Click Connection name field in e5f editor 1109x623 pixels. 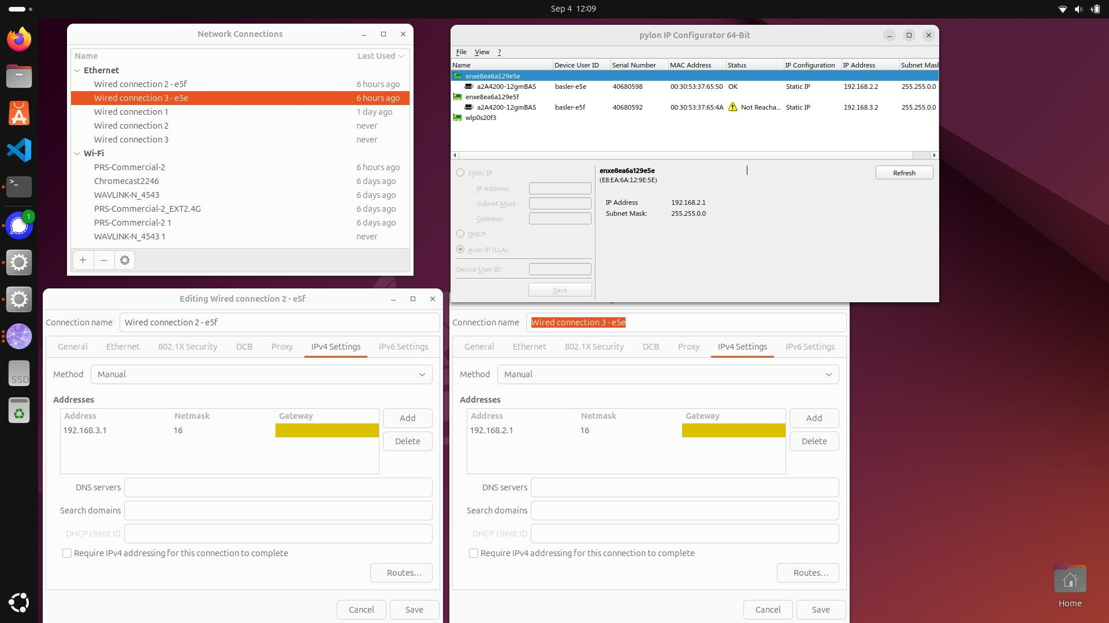point(280,322)
